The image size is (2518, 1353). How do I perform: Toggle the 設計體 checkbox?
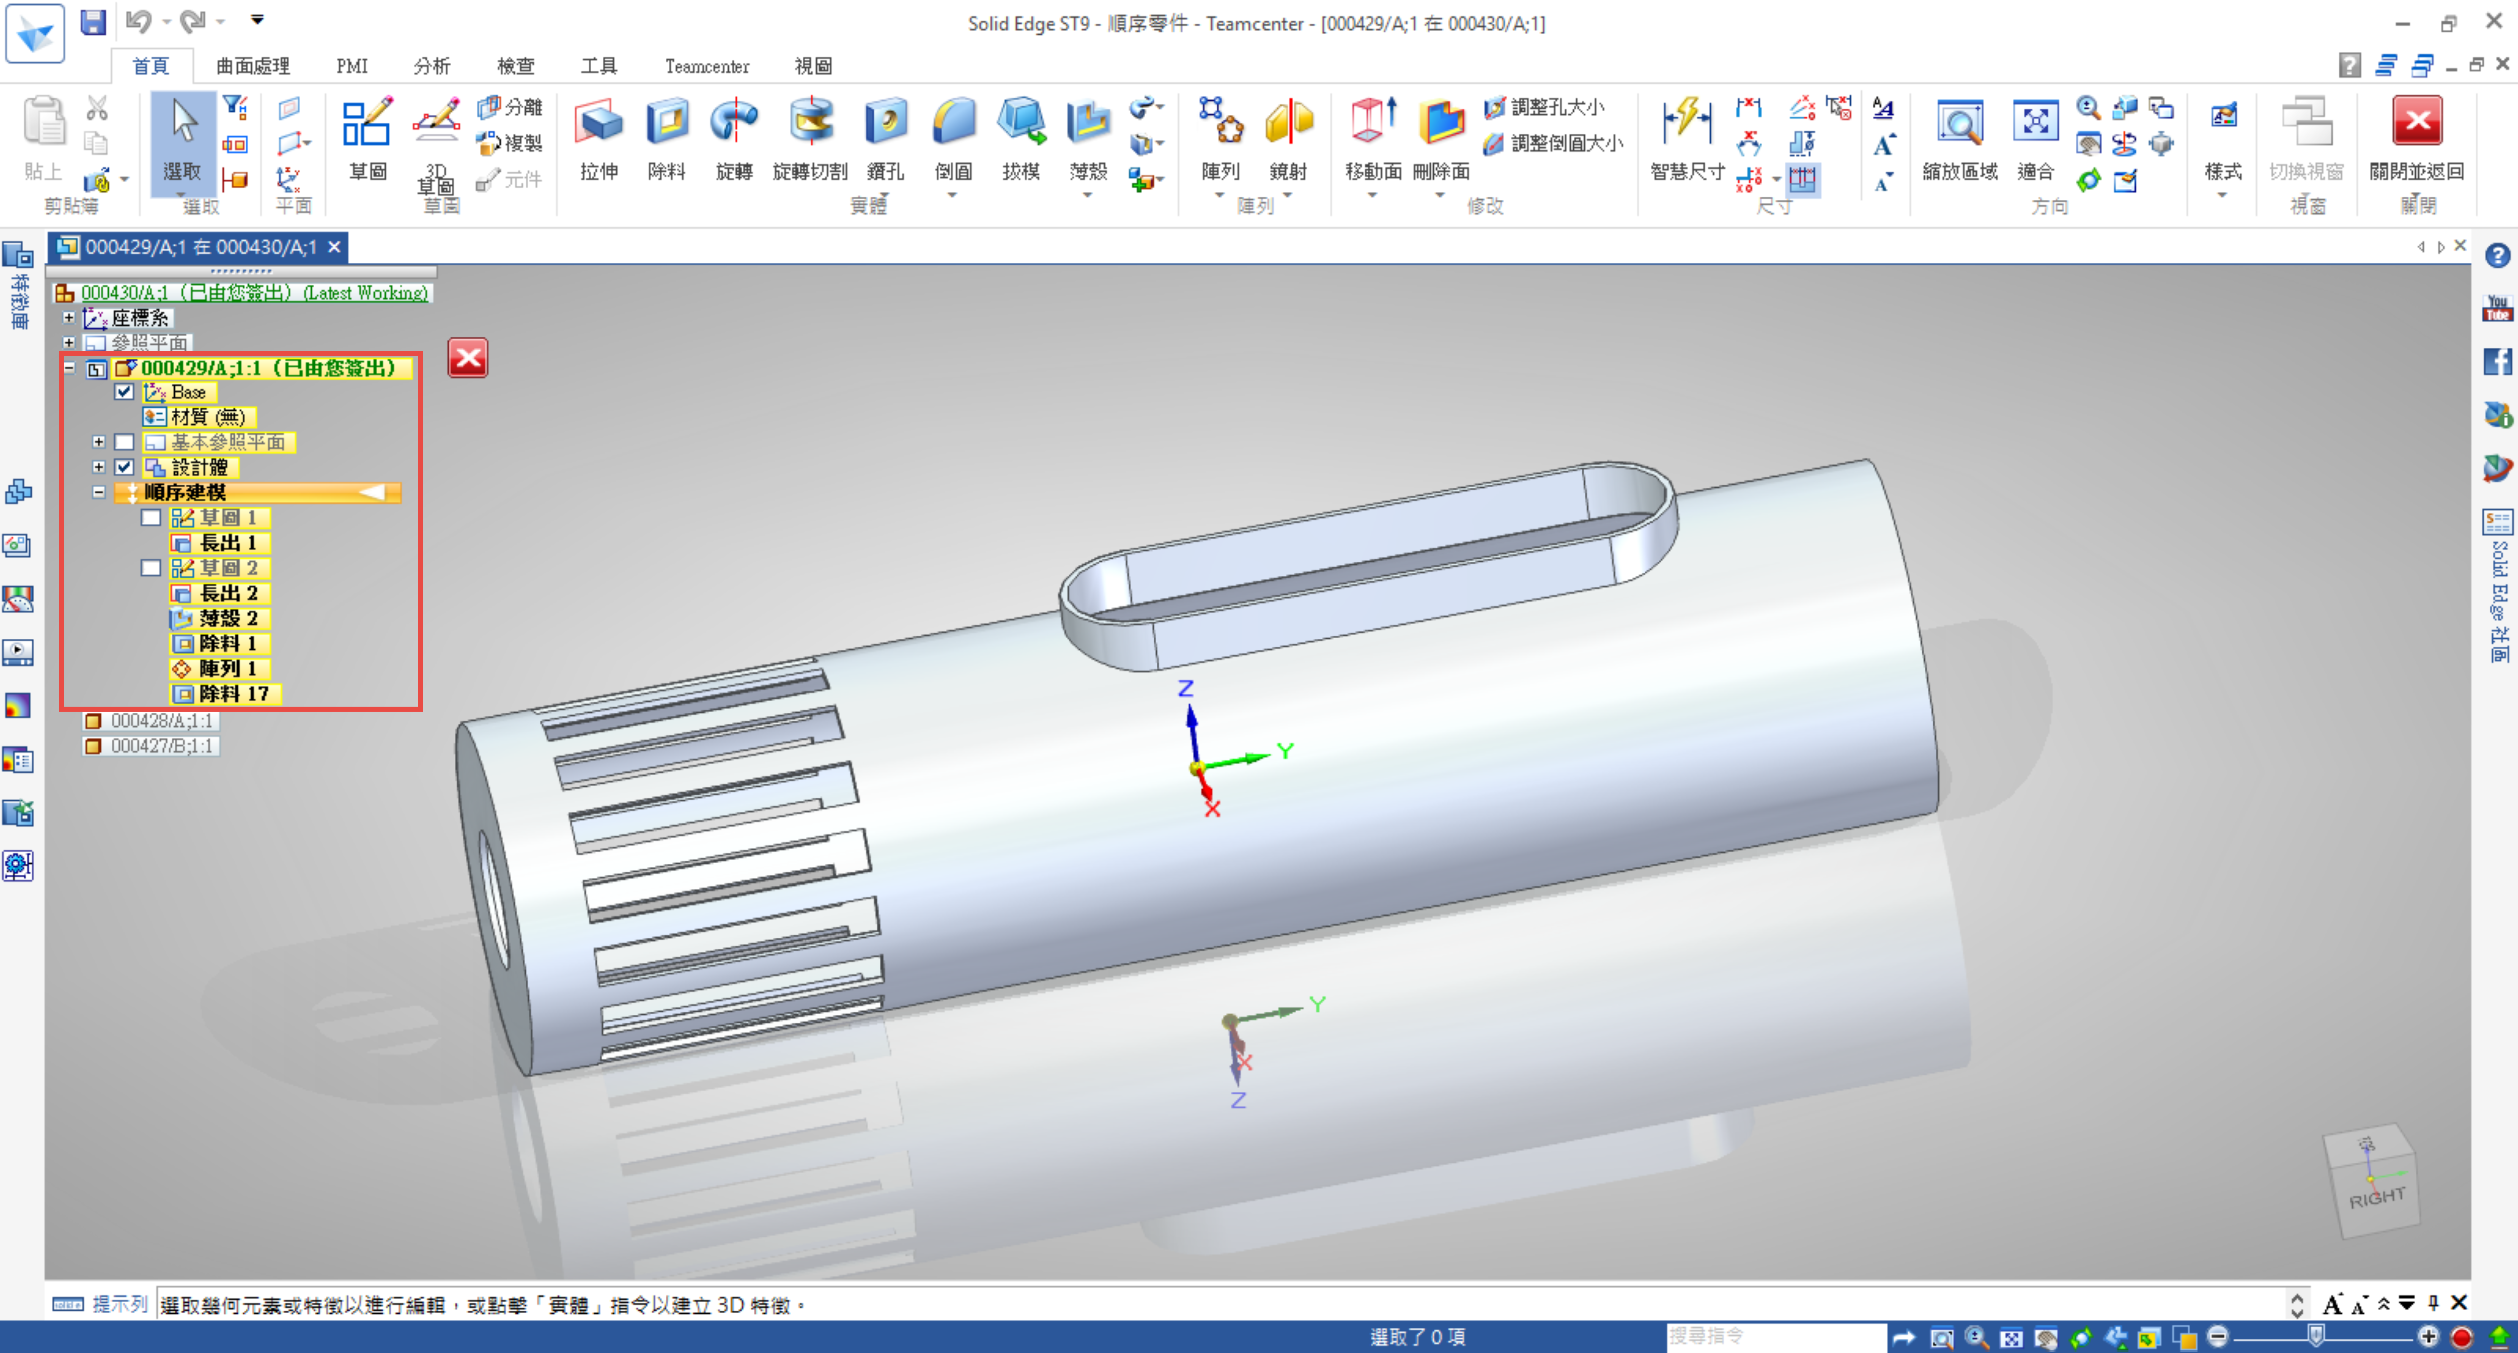click(124, 467)
